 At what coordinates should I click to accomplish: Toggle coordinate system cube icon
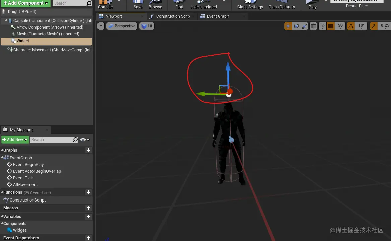313,26
